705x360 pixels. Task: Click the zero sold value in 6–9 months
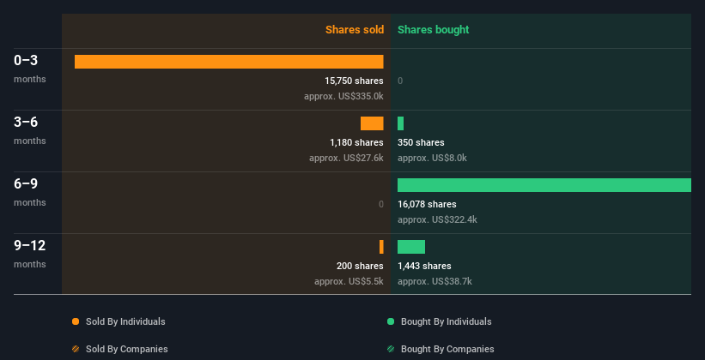(380, 204)
